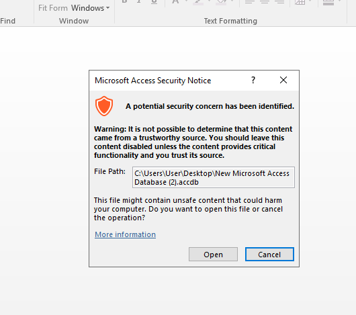Viewport: 356px width, 315px height.
Task: Click inside the File Path text box
Action: pos(214,177)
